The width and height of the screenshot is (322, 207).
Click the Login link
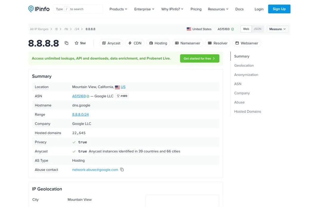click(259, 9)
